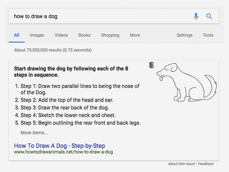229x172 pixels.
Task: Select the All tab
Action: pyautogui.click(x=17, y=35)
